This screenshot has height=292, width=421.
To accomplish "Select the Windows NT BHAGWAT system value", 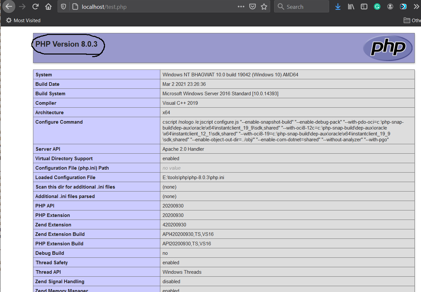I will click(x=230, y=75).
